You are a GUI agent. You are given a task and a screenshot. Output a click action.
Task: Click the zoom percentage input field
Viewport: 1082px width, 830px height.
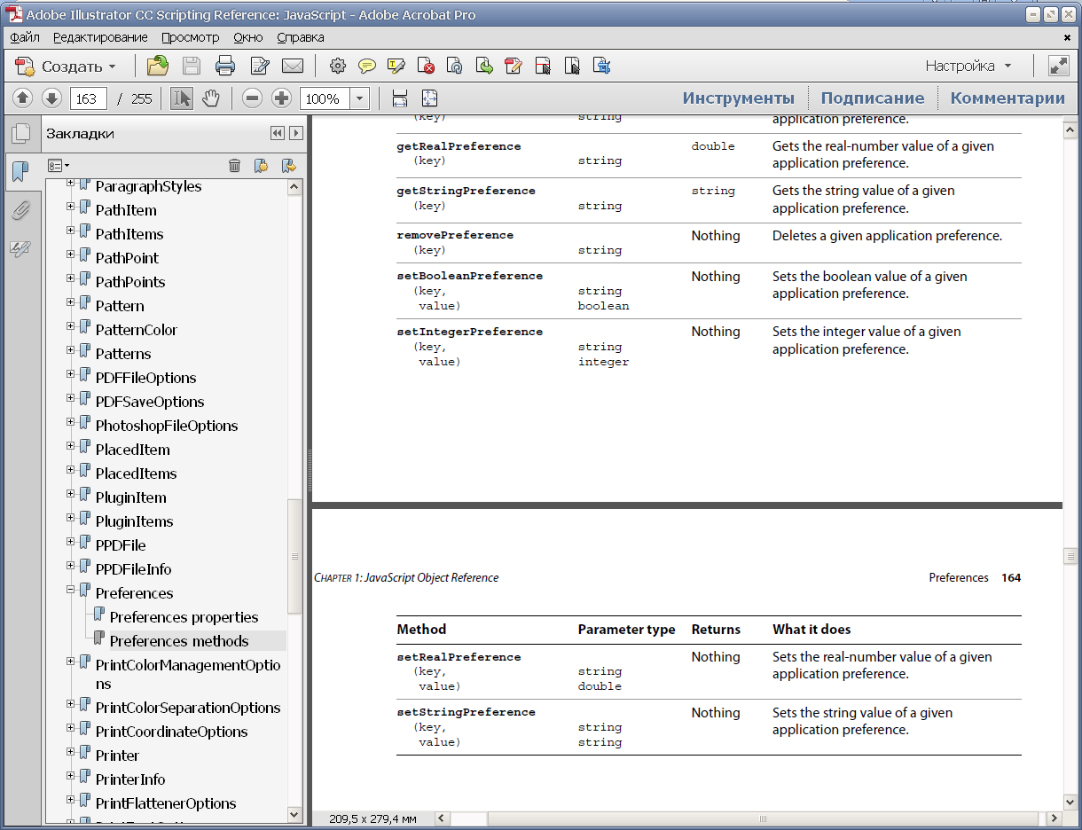tap(325, 98)
